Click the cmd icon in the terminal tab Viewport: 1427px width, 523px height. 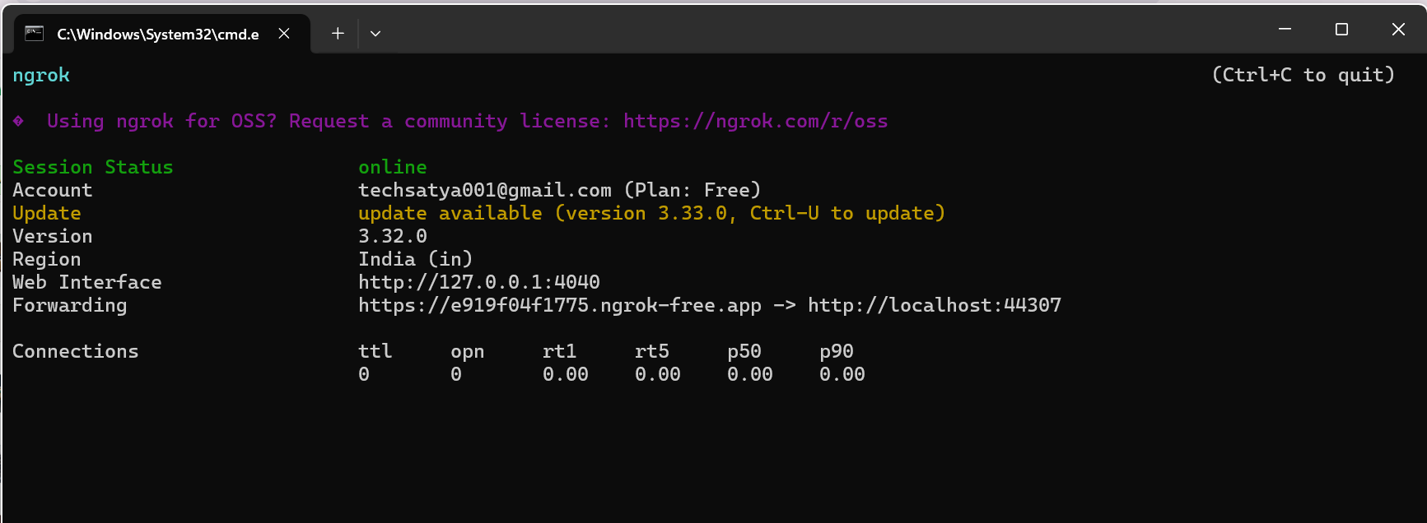(x=34, y=34)
